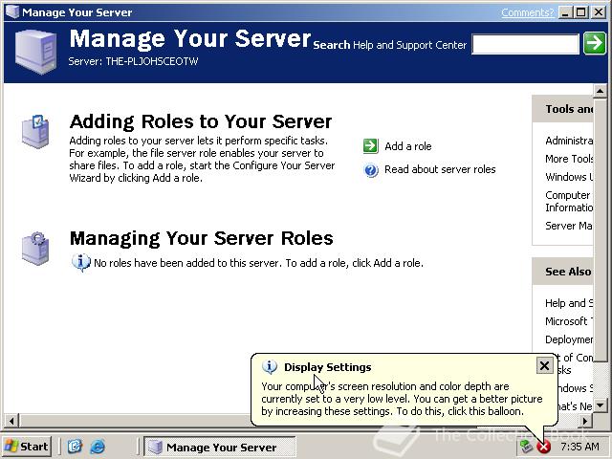Open the Windows Update sidebar link
Image resolution: width=612 pixels, height=459 pixels.
569,177
